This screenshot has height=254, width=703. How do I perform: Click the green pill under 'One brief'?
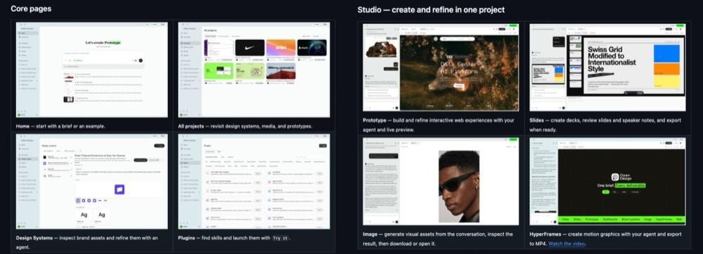(x=605, y=192)
